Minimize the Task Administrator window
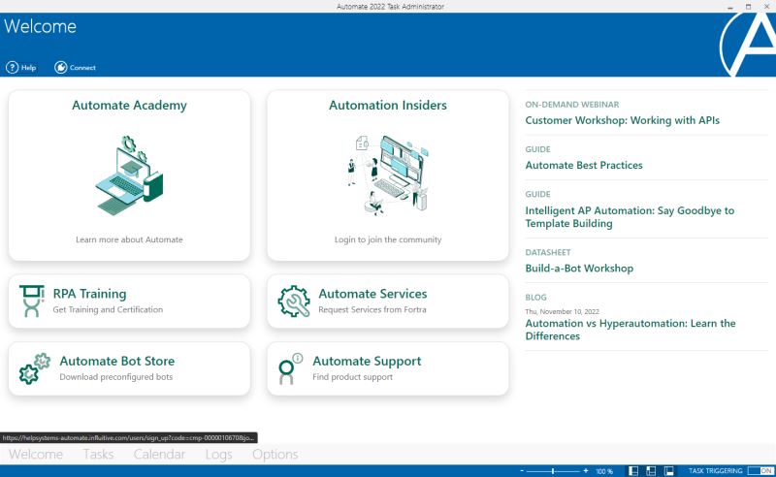This screenshot has width=776, height=477. 730,7
